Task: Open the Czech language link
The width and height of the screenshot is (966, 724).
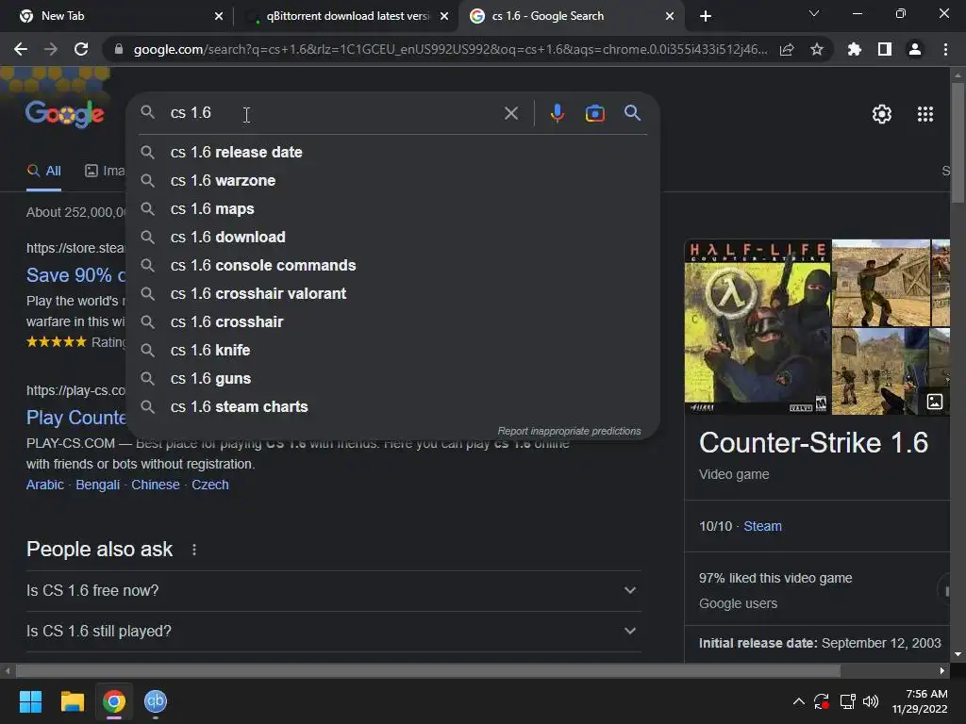Action: coord(210,485)
